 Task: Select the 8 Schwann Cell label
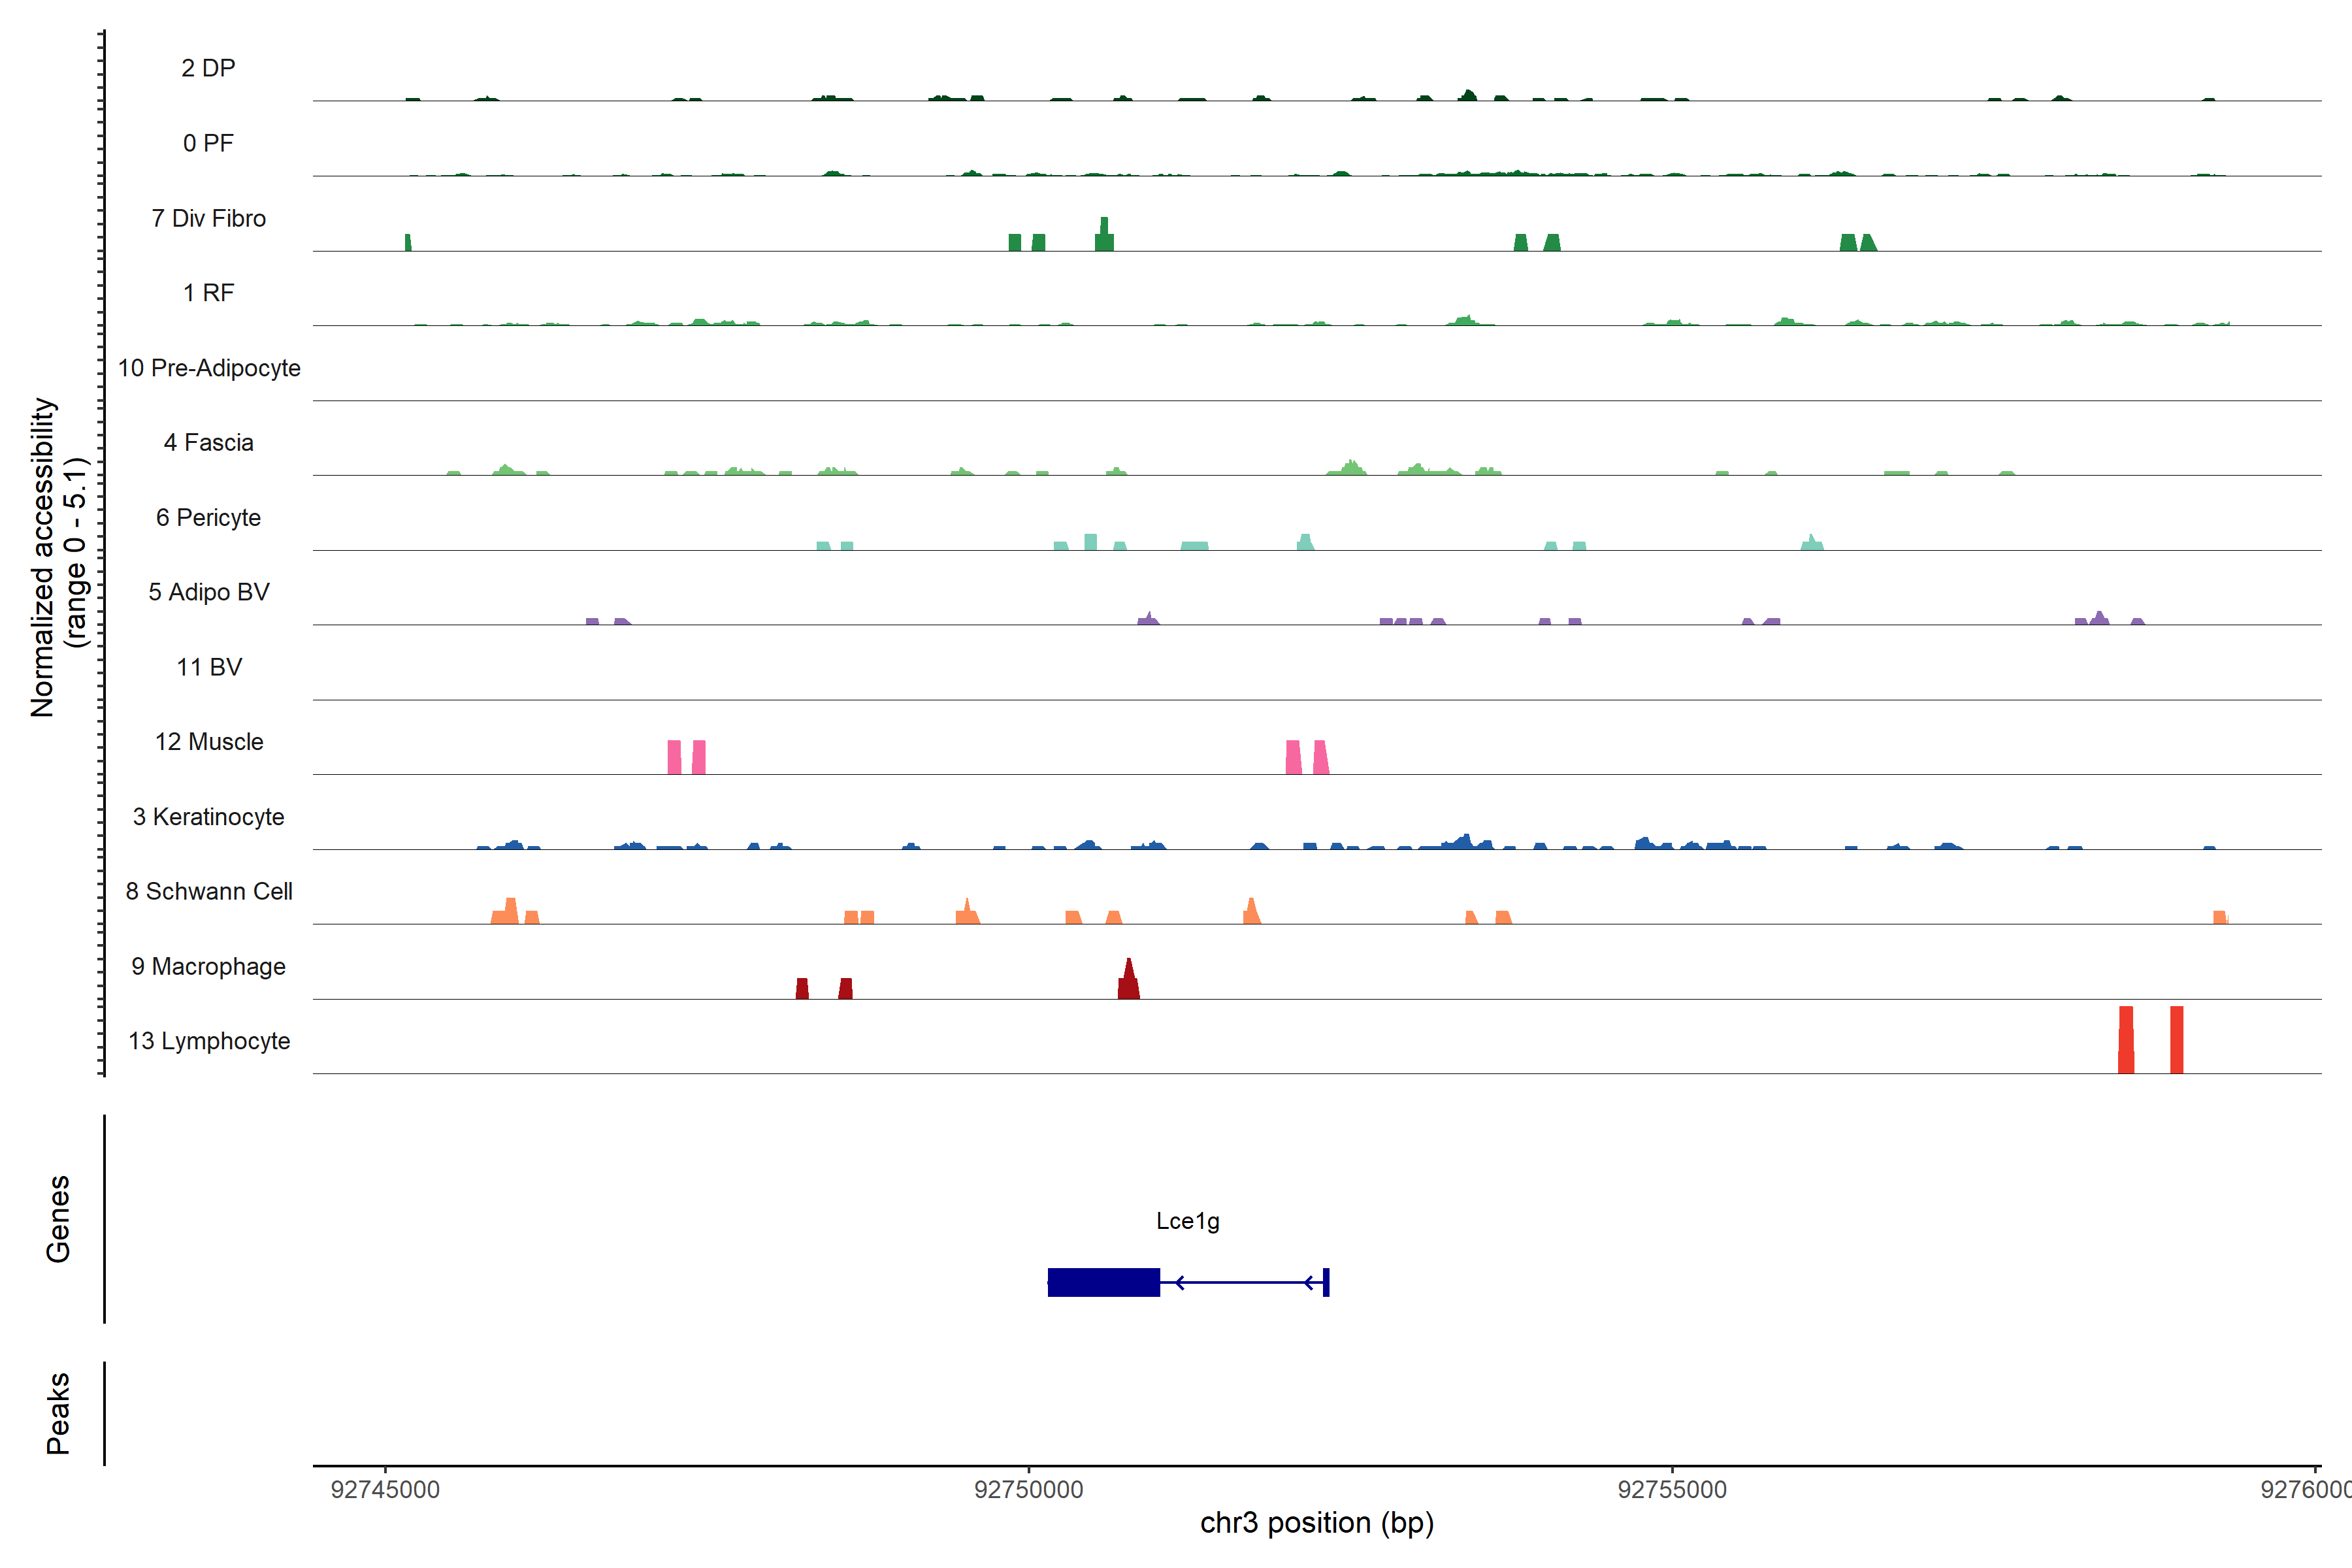pyautogui.click(x=208, y=891)
